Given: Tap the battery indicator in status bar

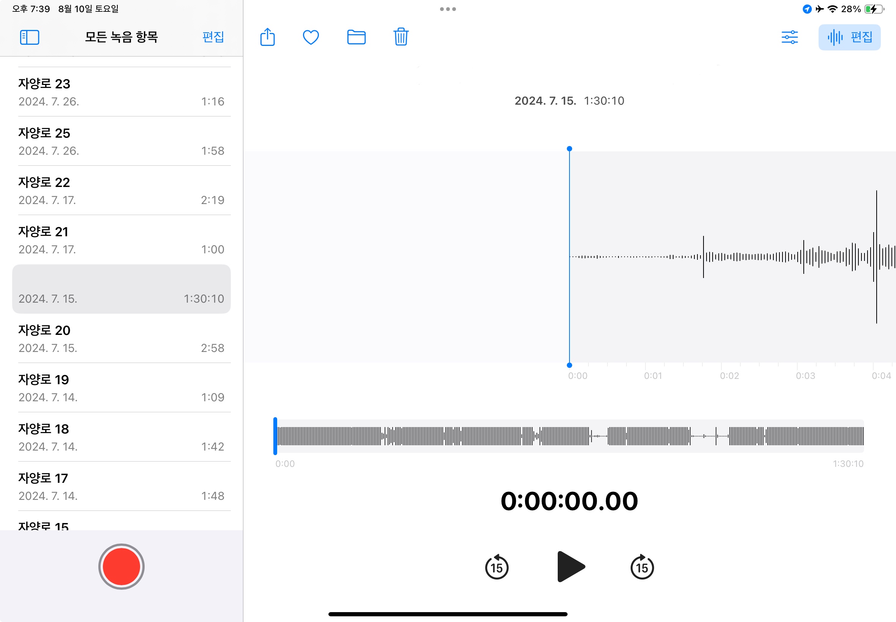Looking at the screenshot, I should (x=874, y=9).
